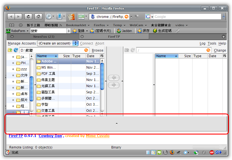
Task: Refresh the local directory listing
Action: point(16,50)
